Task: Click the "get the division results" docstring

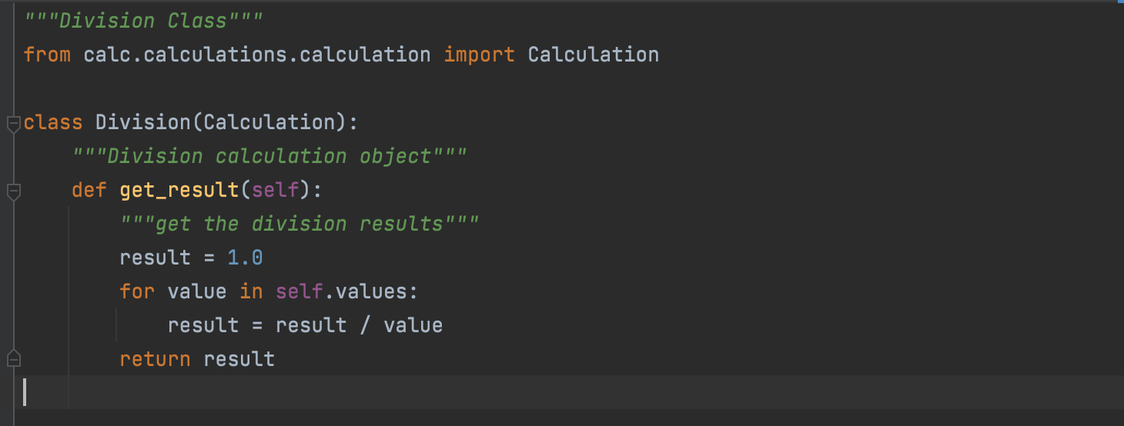Action: (x=299, y=224)
